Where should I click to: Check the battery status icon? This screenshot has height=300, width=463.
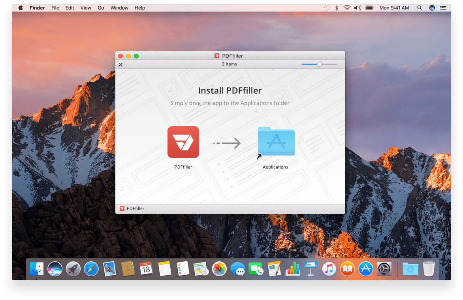coord(370,8)
